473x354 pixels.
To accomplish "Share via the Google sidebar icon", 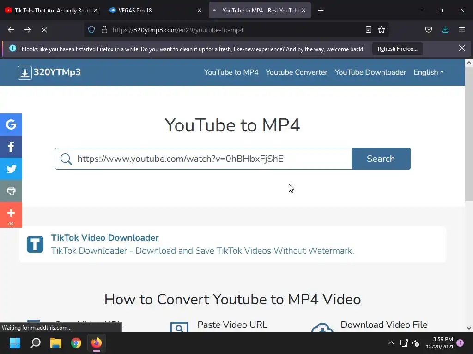I will coord(11,124).
